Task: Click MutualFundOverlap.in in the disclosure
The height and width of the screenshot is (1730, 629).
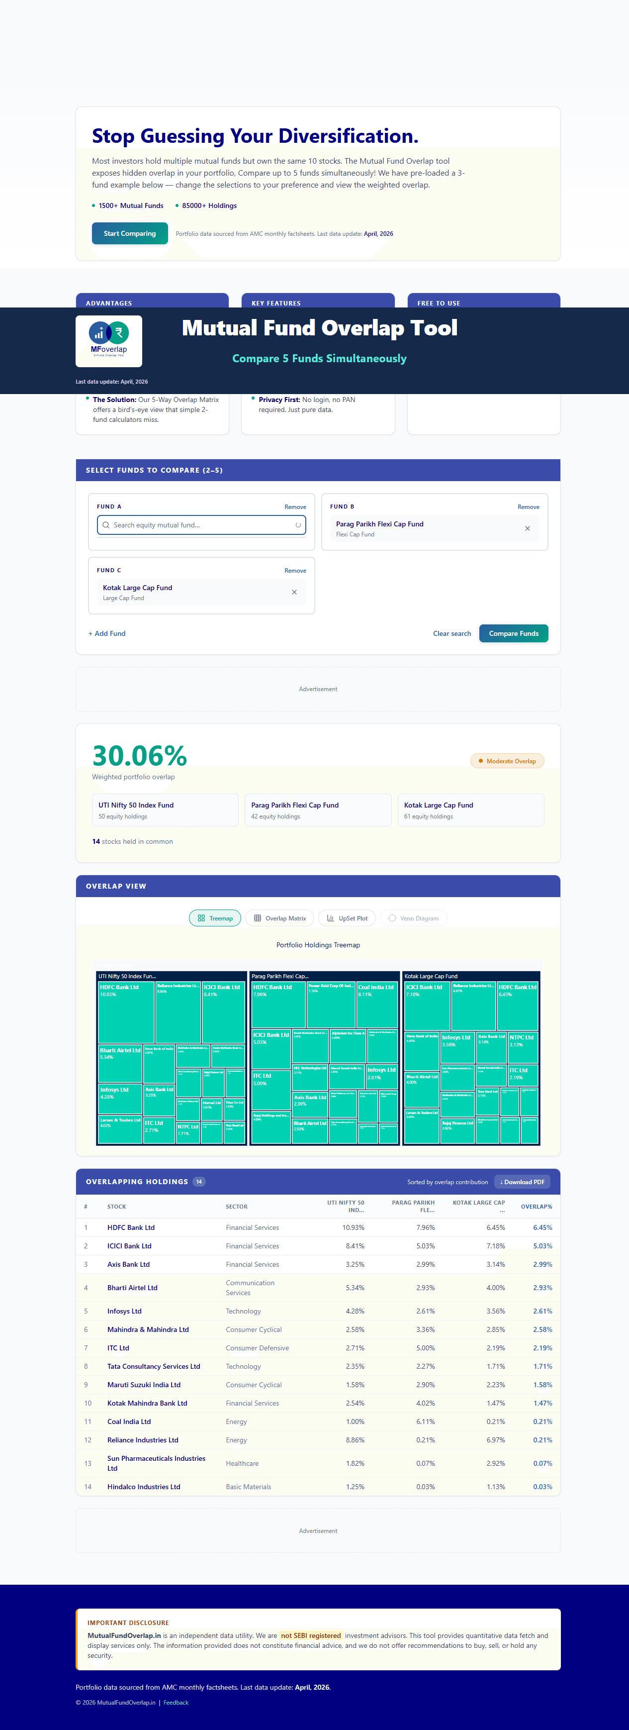Action: pos(124,1635)
